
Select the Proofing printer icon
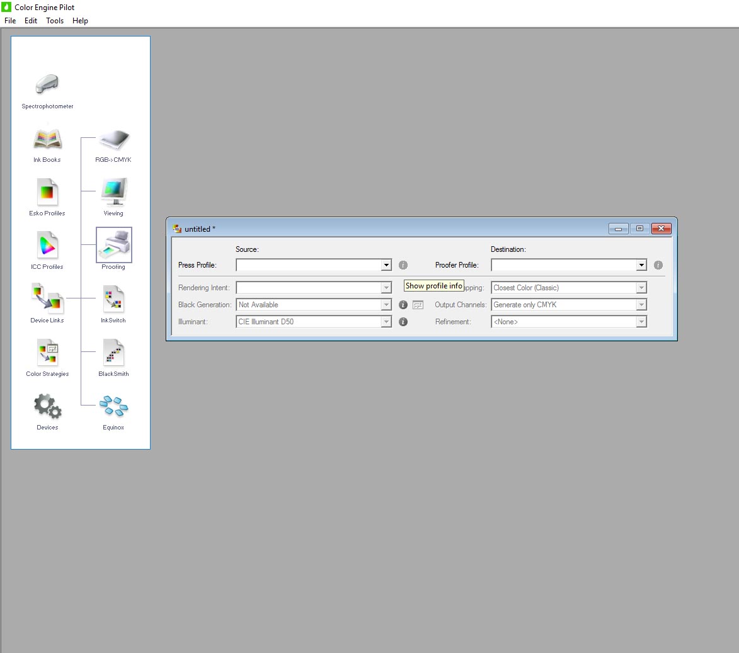pos(113,245)
